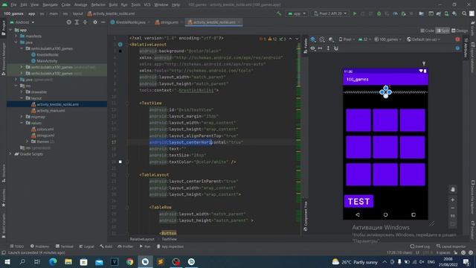
Task: Open API level 32 dropdown in preview
Action: point(364,39)
